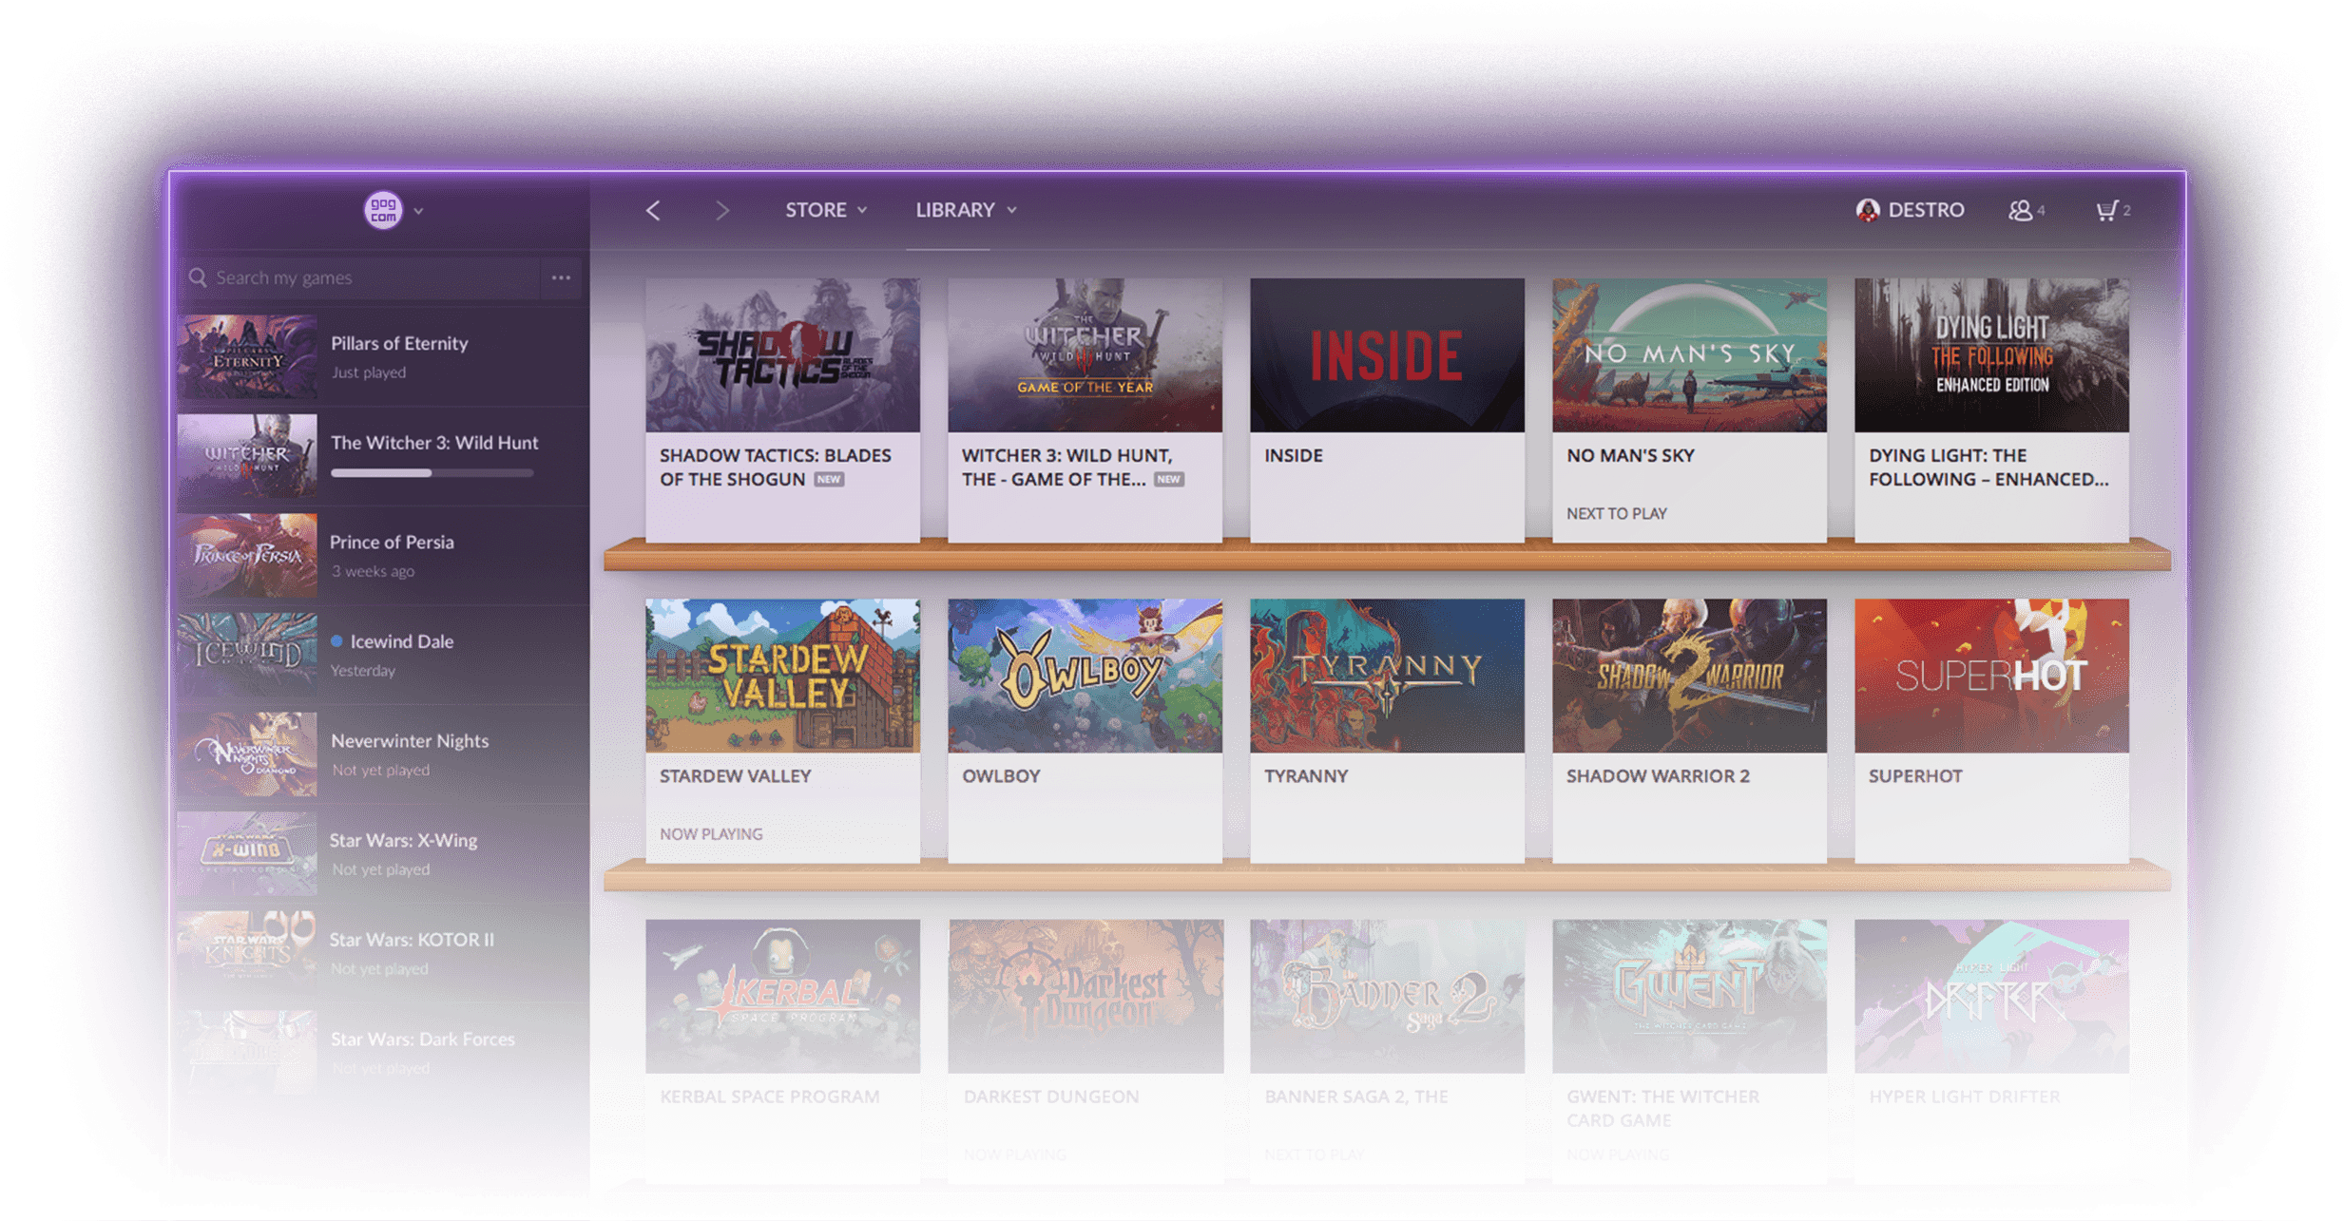Click the DYING LIGHT: THE FOLLOWING title text

(x=1989, y=467)
